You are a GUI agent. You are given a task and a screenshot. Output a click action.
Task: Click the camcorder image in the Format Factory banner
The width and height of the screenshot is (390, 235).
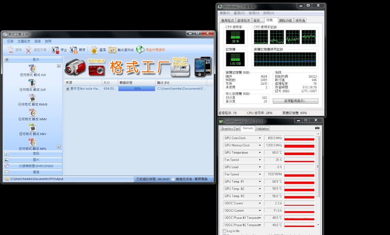point(75,67)
